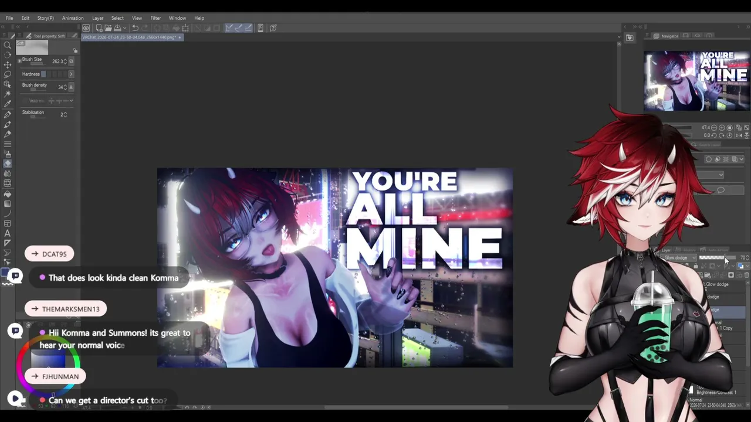751x422 pixels.
Task: Select the curved Figure line tool
Action: click(8, 213)
